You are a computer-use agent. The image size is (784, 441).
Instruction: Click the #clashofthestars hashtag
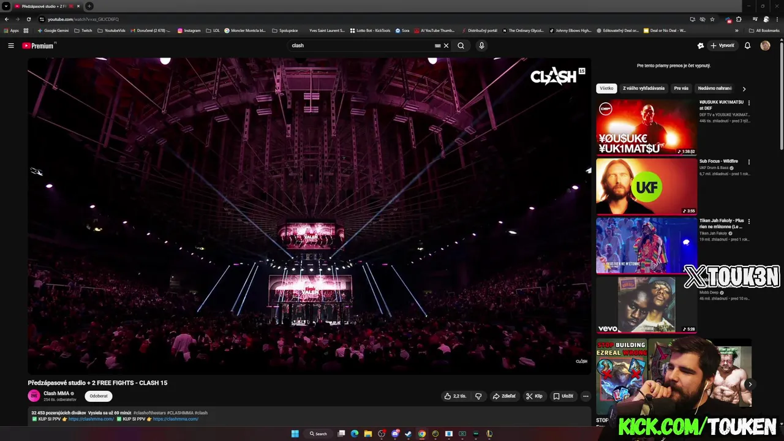(x=149, y=413)
